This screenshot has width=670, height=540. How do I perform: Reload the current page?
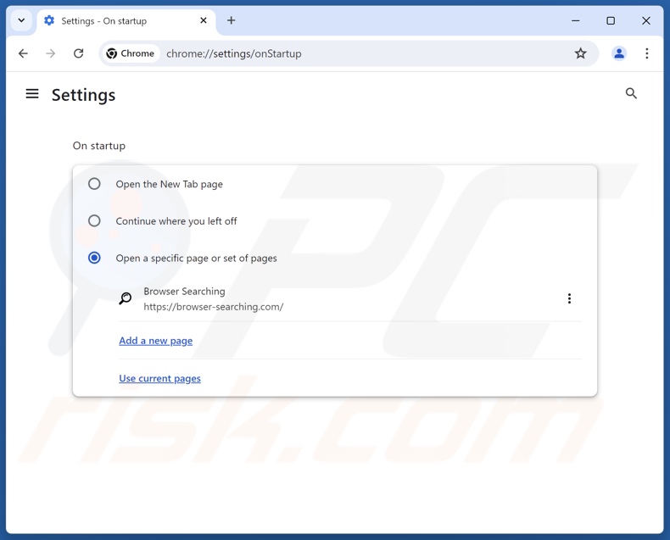[78, 53]
